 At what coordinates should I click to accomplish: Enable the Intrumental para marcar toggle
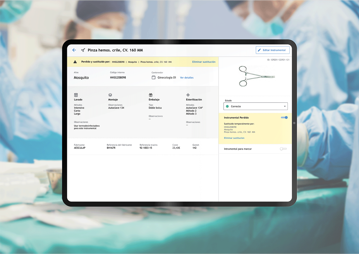pyautogui.click(x=283, y=149)
